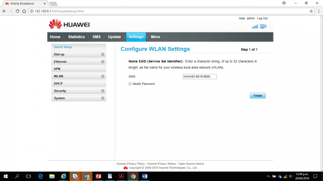Launch Word from the taskbar
Screen dimensions: 323x181
coord(144,176)
